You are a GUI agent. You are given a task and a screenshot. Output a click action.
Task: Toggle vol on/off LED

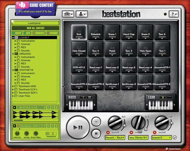[155, 133]
